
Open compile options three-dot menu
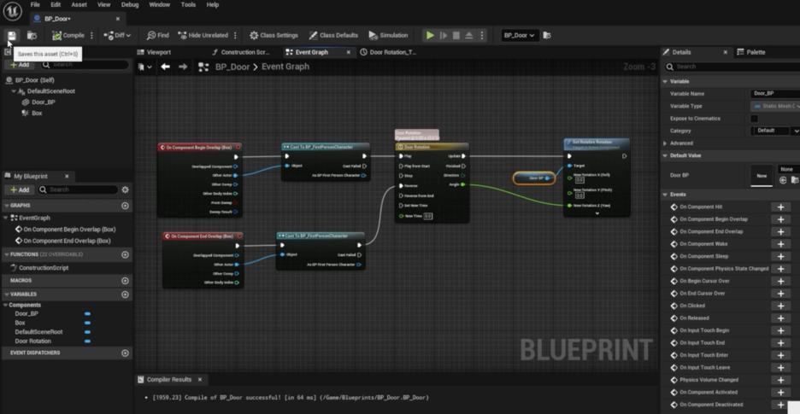click(x=91, y=35)
